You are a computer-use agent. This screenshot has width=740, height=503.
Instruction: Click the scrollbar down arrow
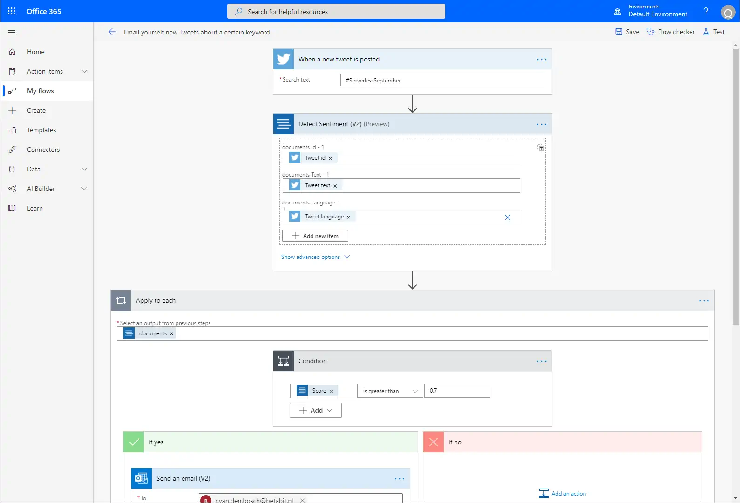pos(736,499)
